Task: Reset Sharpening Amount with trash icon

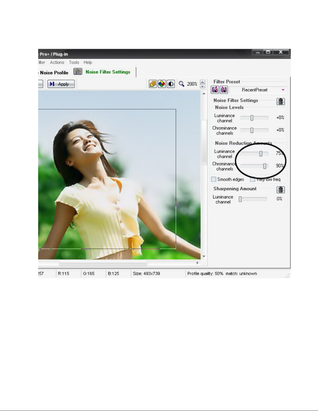Action: pyautogui.click(x=281, y=190)
